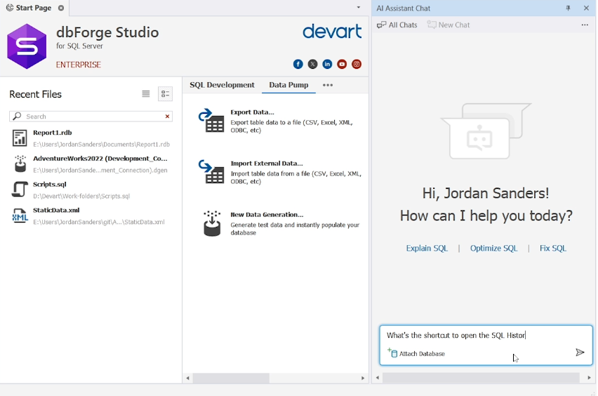Open Devart Instagram icon
Viewport: 598px width, 396px height.
coord(357,64)
